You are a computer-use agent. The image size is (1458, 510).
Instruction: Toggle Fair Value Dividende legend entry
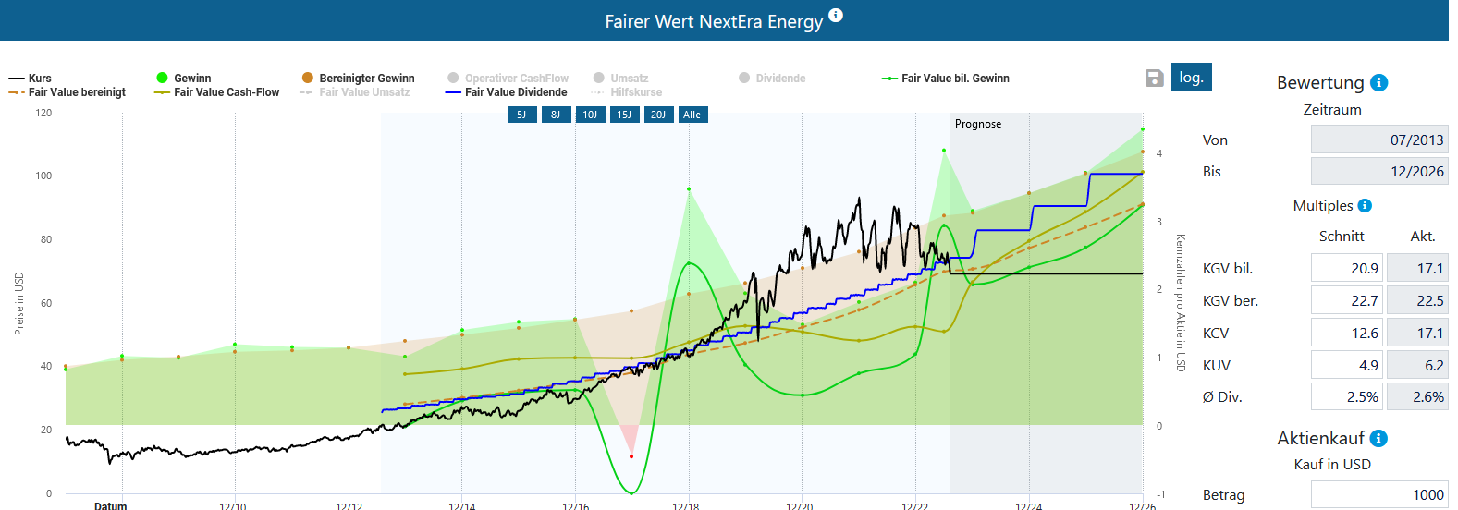coord(507,92)
